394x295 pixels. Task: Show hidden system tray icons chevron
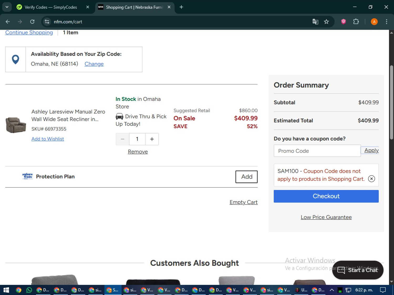click(x=332, y=290)
